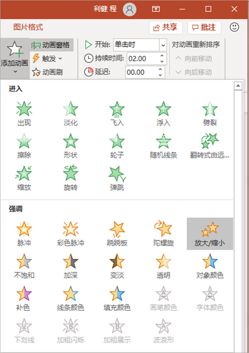Choose the 线条颜色 emphasis animation
Screen dimensions: 249x353
(70, 298)
